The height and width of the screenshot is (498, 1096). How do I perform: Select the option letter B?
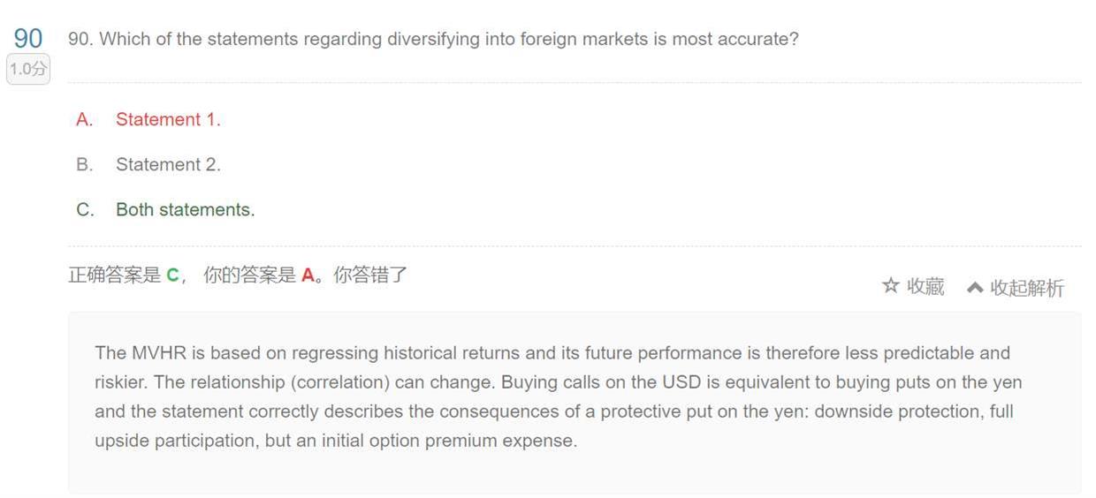[85, 165]
